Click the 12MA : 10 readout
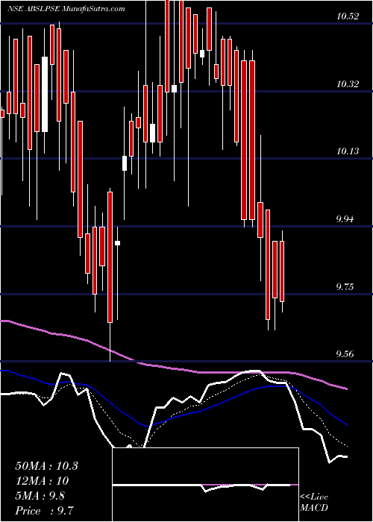 (x=42, y=481)
